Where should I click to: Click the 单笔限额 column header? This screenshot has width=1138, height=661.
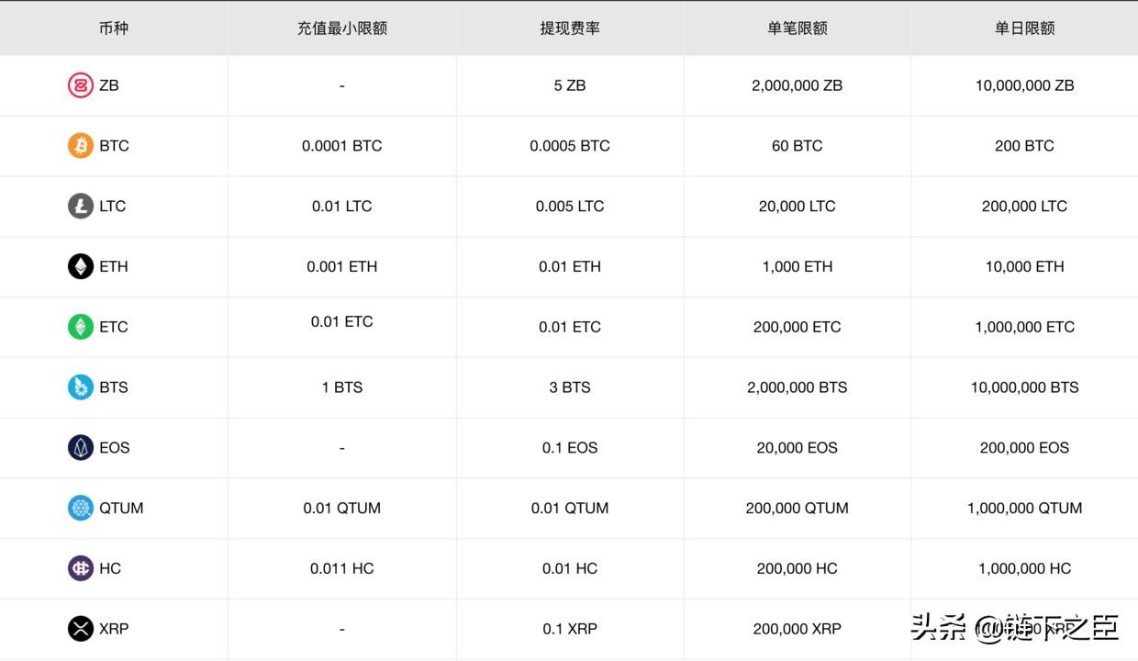[798, 28]
